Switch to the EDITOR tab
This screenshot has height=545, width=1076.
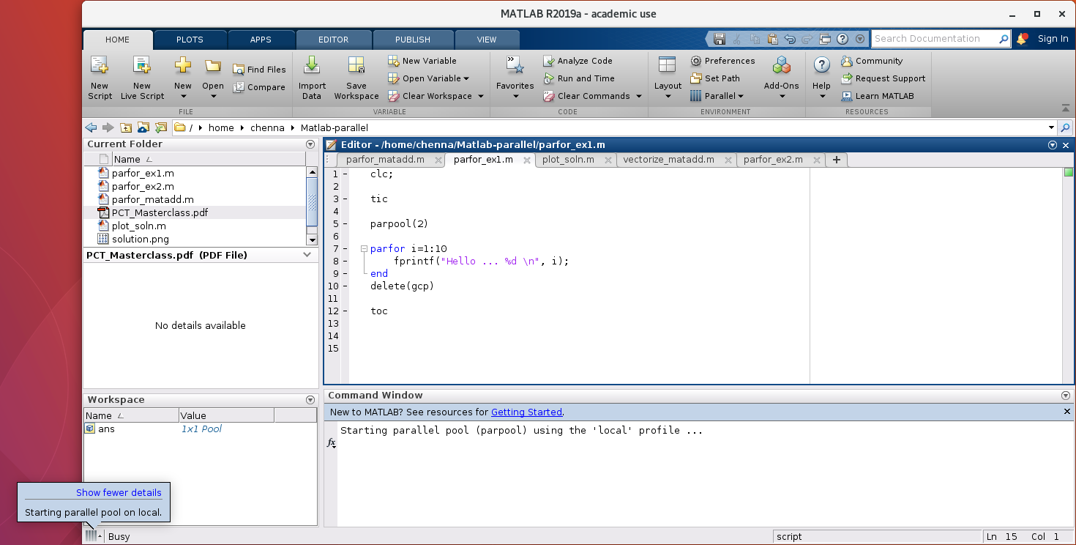click(333, 40)
